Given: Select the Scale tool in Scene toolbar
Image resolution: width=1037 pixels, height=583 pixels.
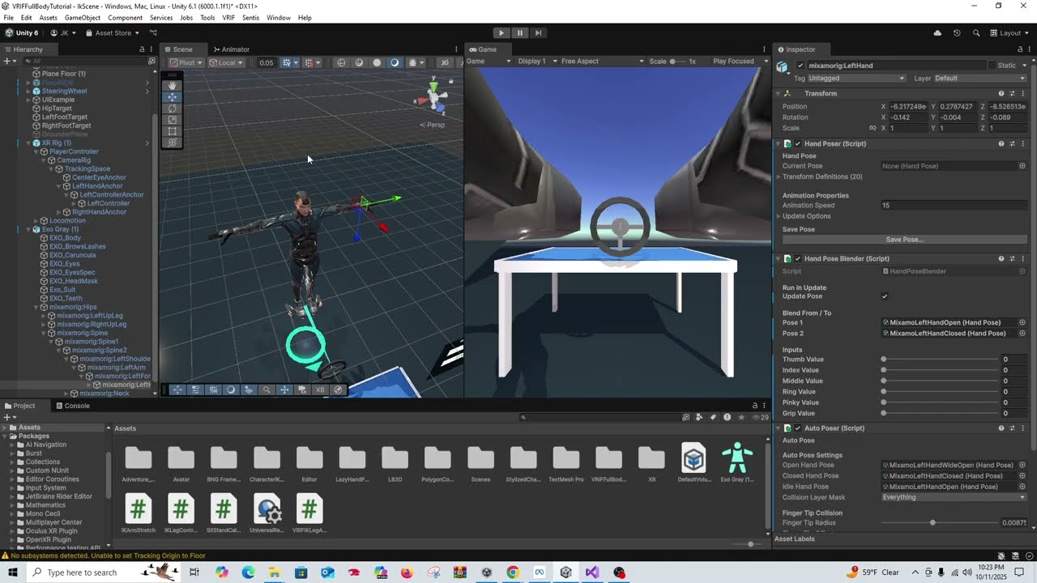Looking at the screenshot, I should 172,119.
